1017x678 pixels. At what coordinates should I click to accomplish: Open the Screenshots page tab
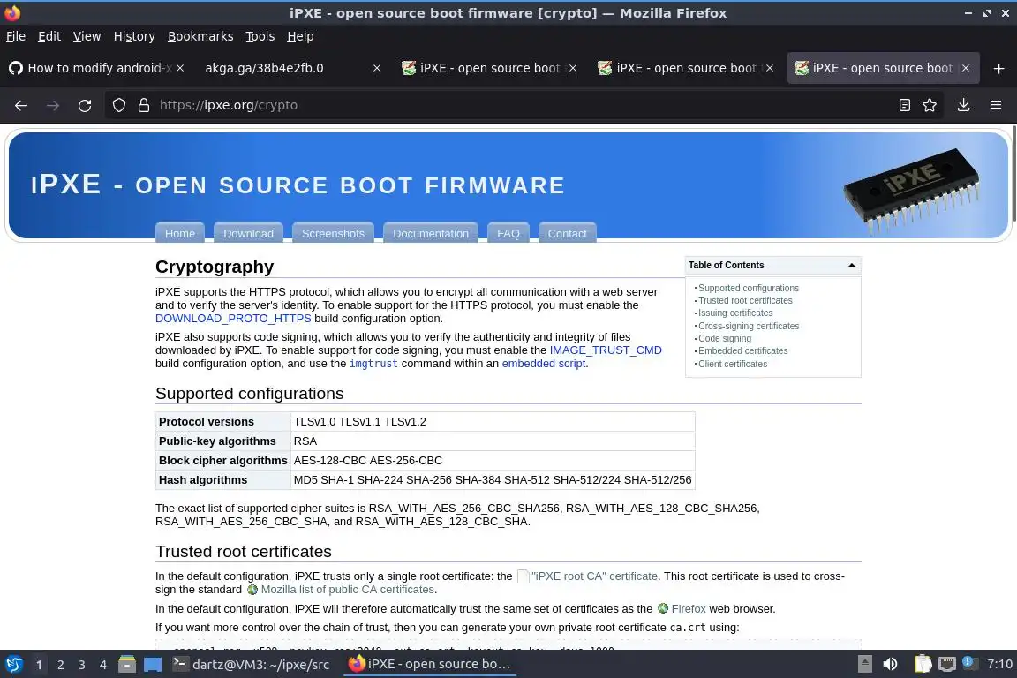tap(333, 233)
